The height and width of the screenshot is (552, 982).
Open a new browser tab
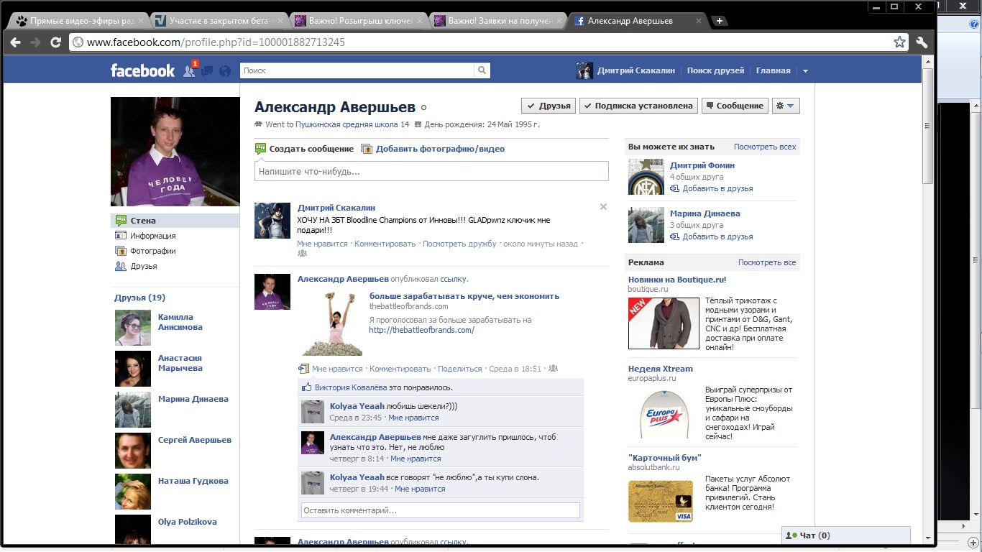click(x=719, y=21)
